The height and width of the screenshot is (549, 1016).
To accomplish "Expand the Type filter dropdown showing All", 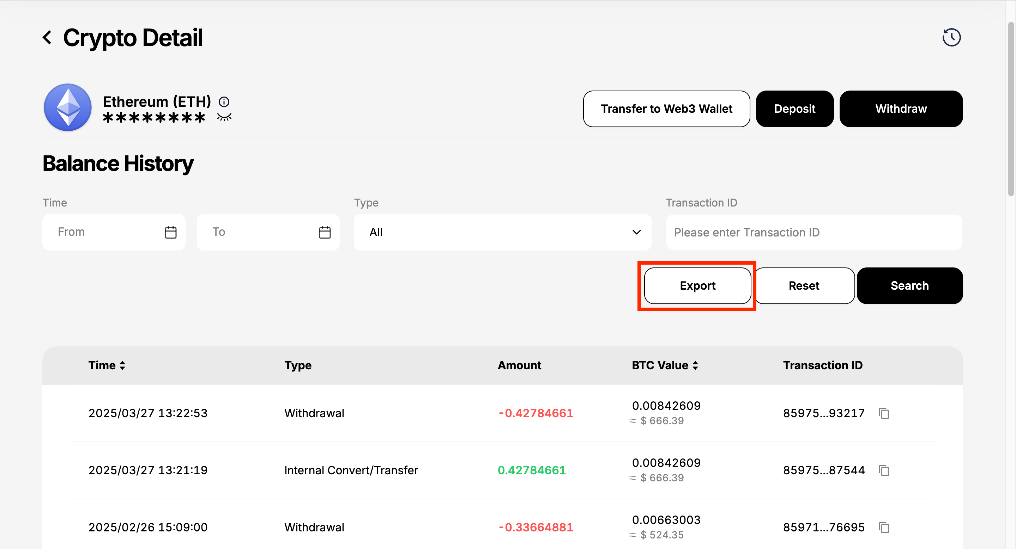I will point(502,232).
